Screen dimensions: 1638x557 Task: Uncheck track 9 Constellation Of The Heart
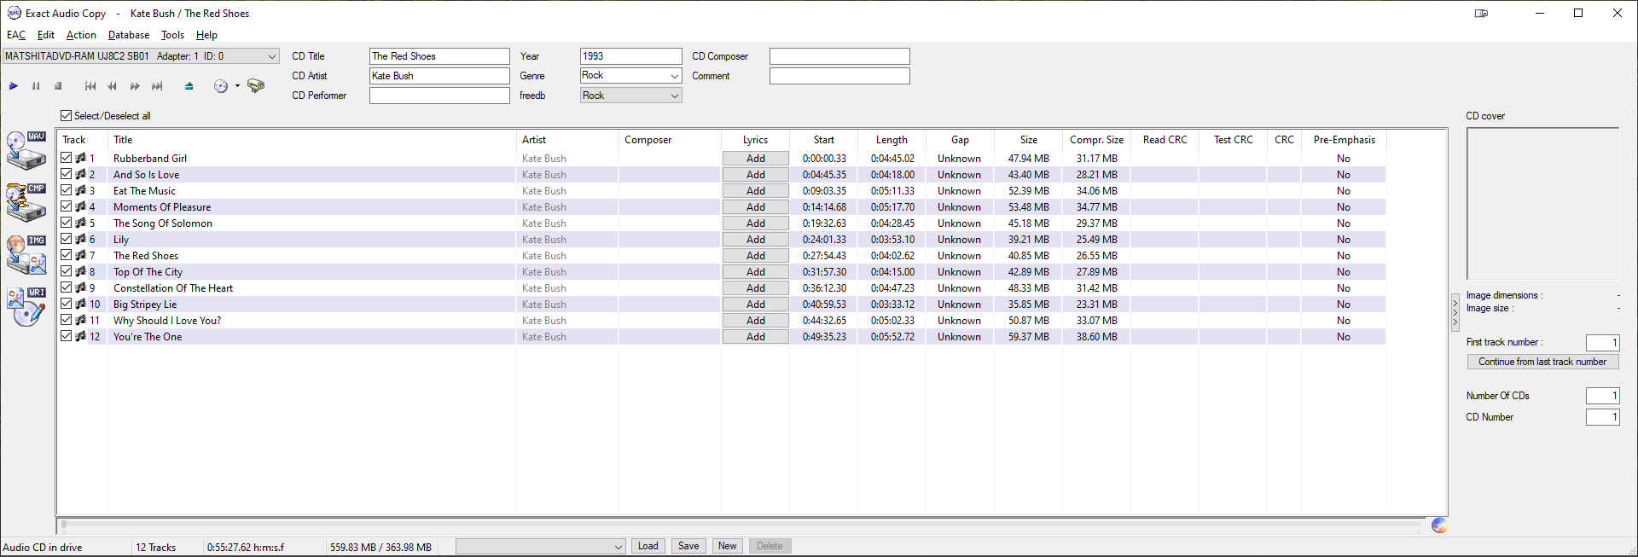coord(67,287)
